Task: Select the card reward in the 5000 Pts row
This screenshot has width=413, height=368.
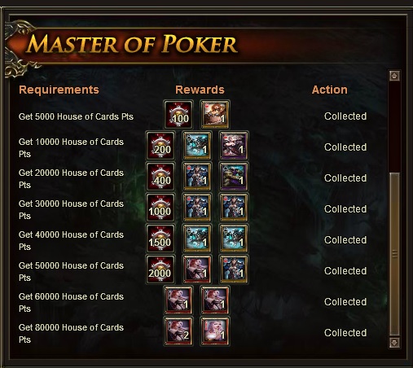Action: click(x=215, y=114)
